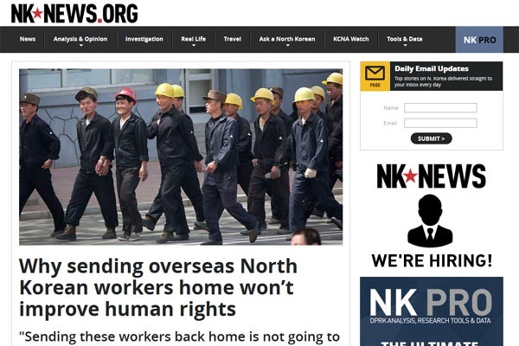Image resolution: width=519 pixels, height=346 pixels.
Task: Click the yellow envelope FREE email icon
Action: [375, 76]
